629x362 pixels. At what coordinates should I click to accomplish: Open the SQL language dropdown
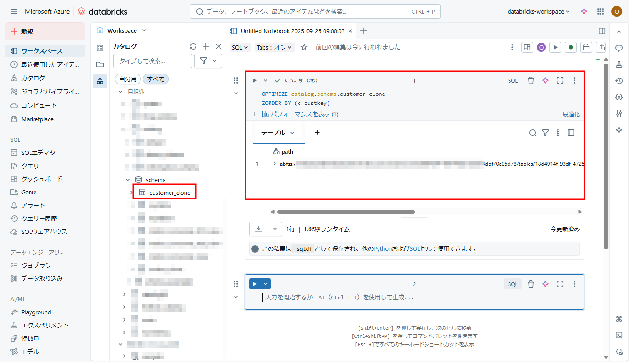click(x=240, y=47)
